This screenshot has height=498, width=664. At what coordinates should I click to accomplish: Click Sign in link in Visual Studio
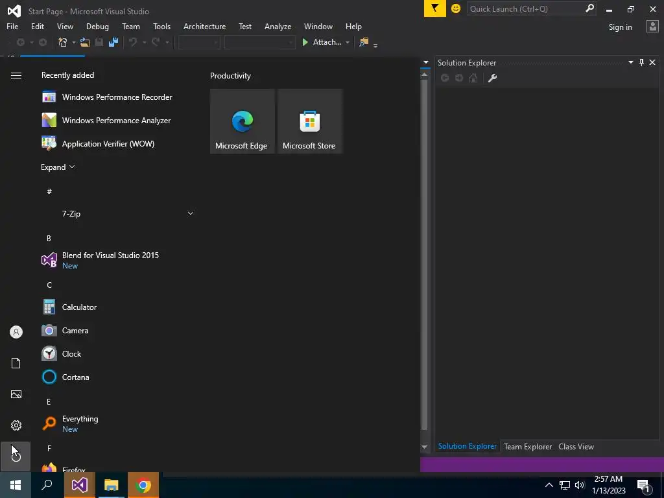tap(620, 27)
